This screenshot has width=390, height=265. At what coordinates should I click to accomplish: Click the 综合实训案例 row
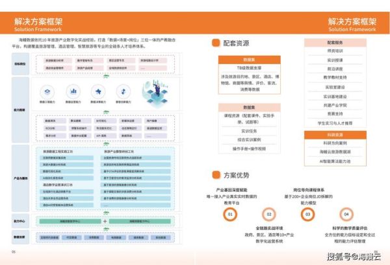tap(249, 139)
